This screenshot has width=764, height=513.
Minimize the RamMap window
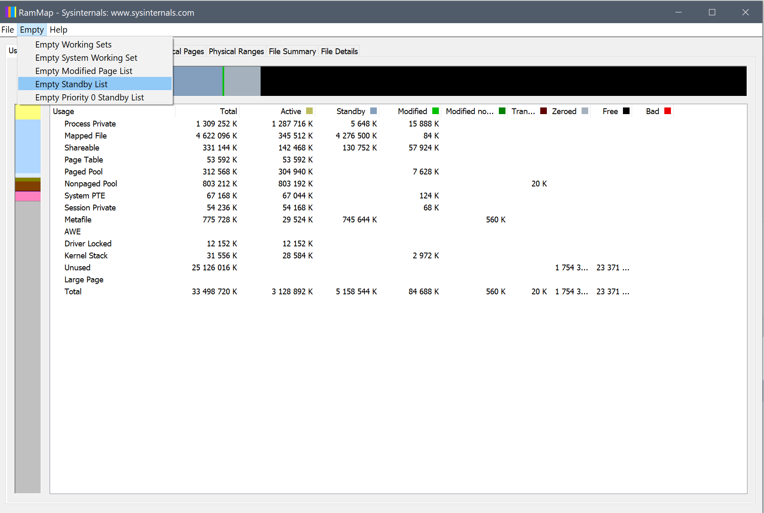[678, 12]
